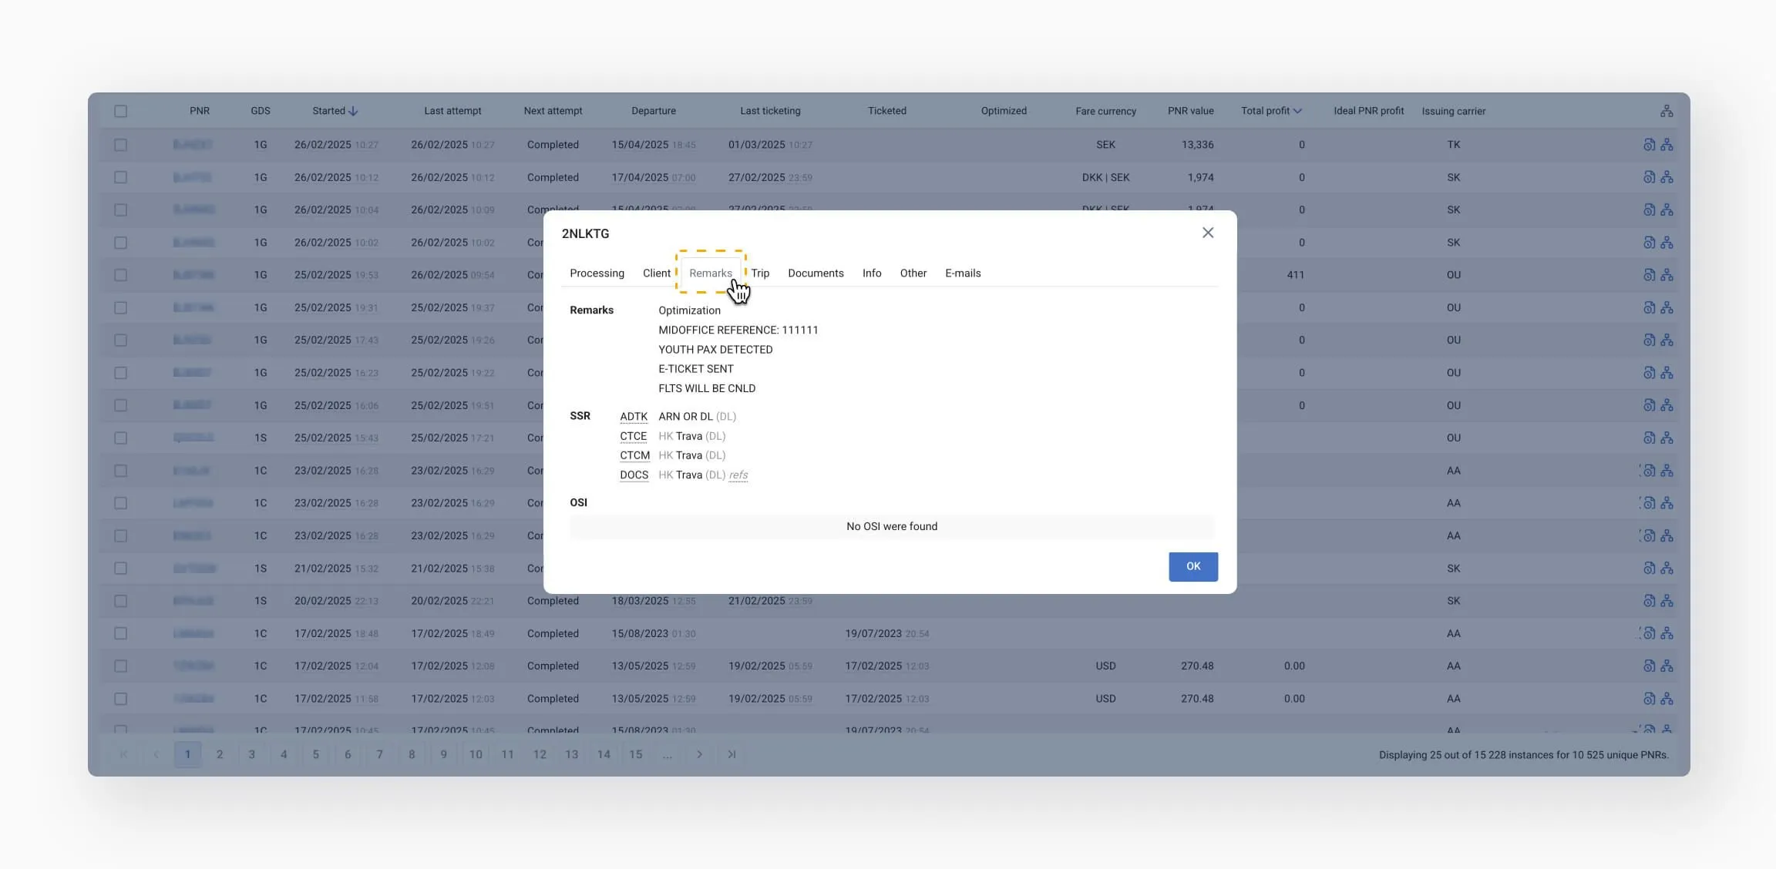Tick the select-all checkbox in header

pyautogui.click(x=121, y=111)
